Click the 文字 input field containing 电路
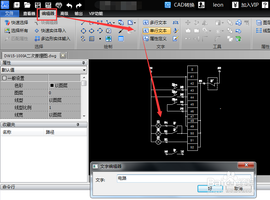The height and width of the screenshot is (200, 270). 184,178
